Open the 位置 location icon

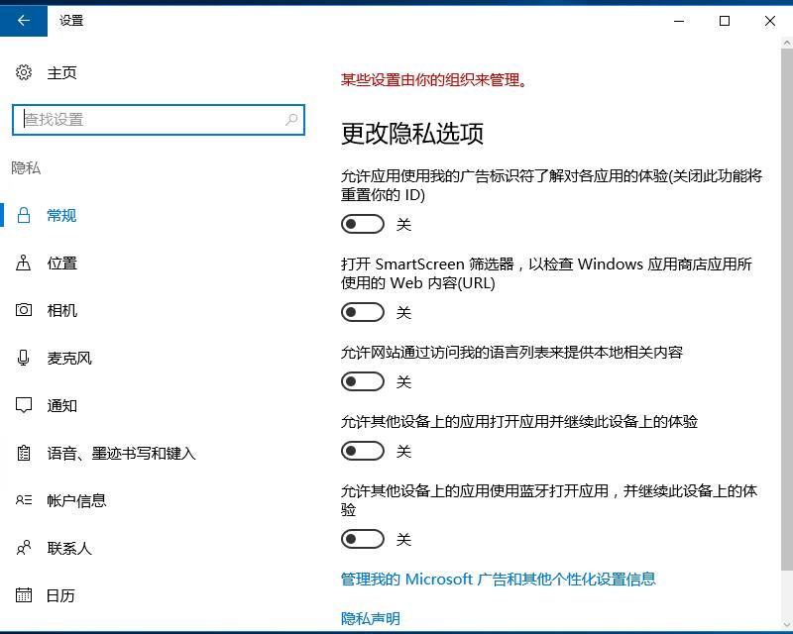(x=23, y=263)
